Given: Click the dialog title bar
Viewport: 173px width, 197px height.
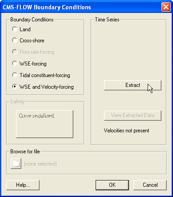Looking at the screenshot, I should [81, 7].
